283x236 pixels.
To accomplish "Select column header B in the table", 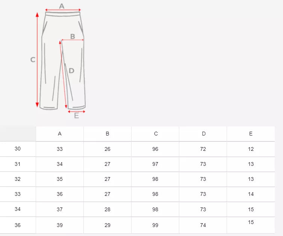I will tap(107, 134).
